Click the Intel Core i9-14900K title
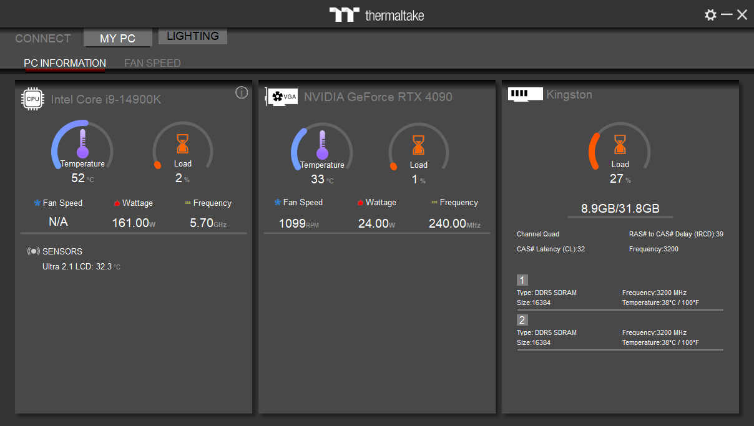The width and height of the screenshot is (754, 426). click(x=106, y=99)
